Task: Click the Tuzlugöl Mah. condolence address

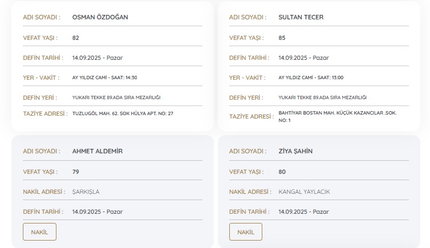Action: coord(123,113)
